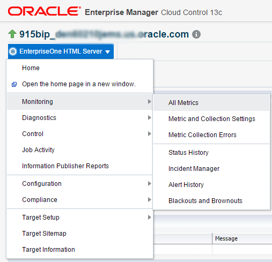The width and height of the screenshot is (272, 262).
Task: Click the Oracle logo
Action: click(x=45, y=11)
